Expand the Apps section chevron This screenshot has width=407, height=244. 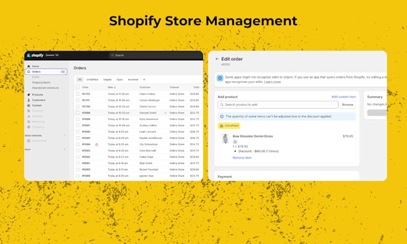coord(65,149)
